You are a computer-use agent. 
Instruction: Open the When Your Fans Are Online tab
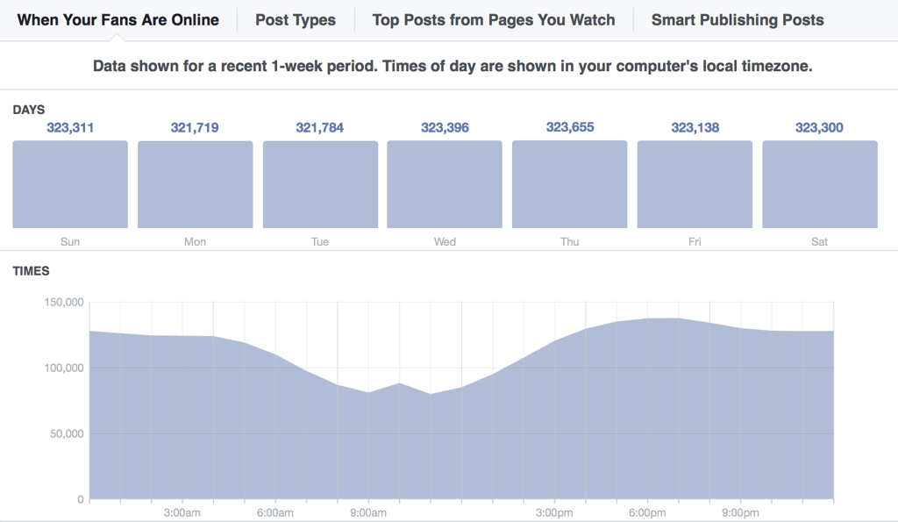pos(118,20)
